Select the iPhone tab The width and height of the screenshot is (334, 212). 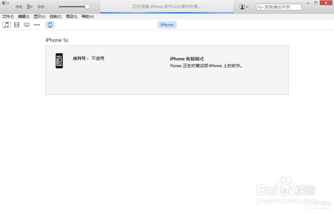tap(167, 25)
